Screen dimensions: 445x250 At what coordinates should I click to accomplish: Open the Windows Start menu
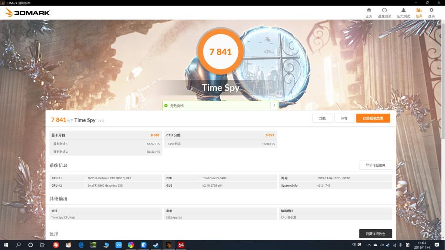click(x=7, y=245)
